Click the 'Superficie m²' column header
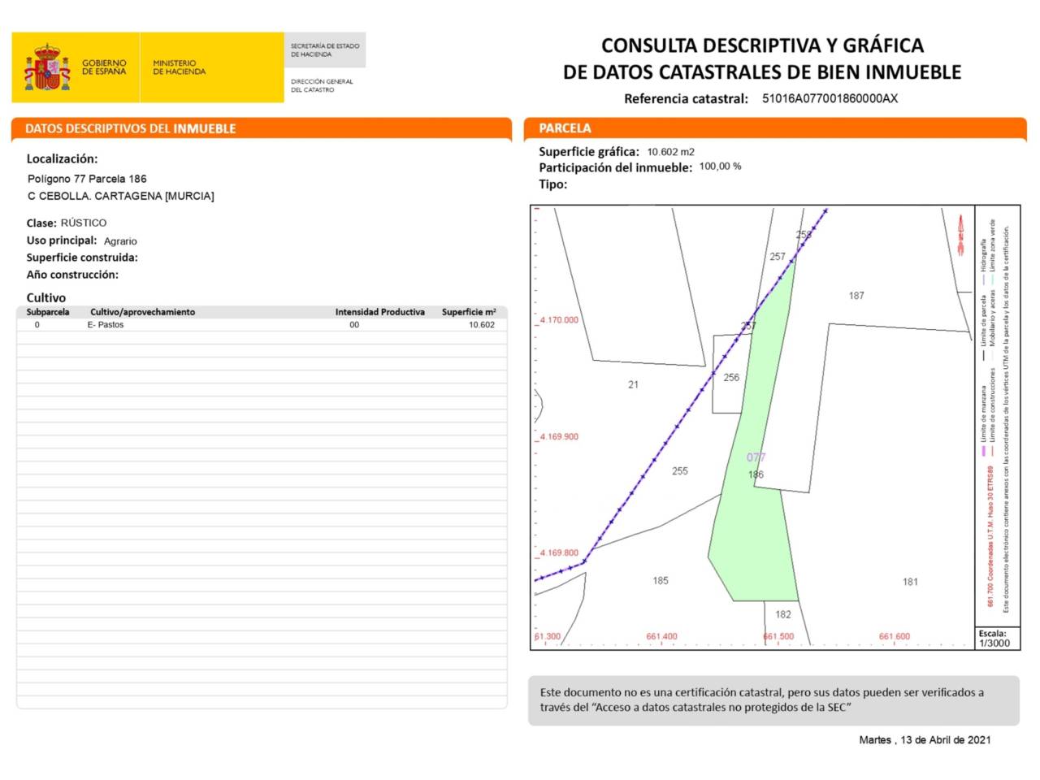 tap(469, 312)
